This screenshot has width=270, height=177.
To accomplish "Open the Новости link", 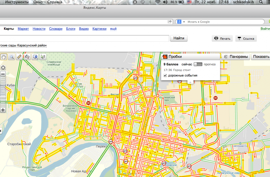I will (x=39, y=29).
